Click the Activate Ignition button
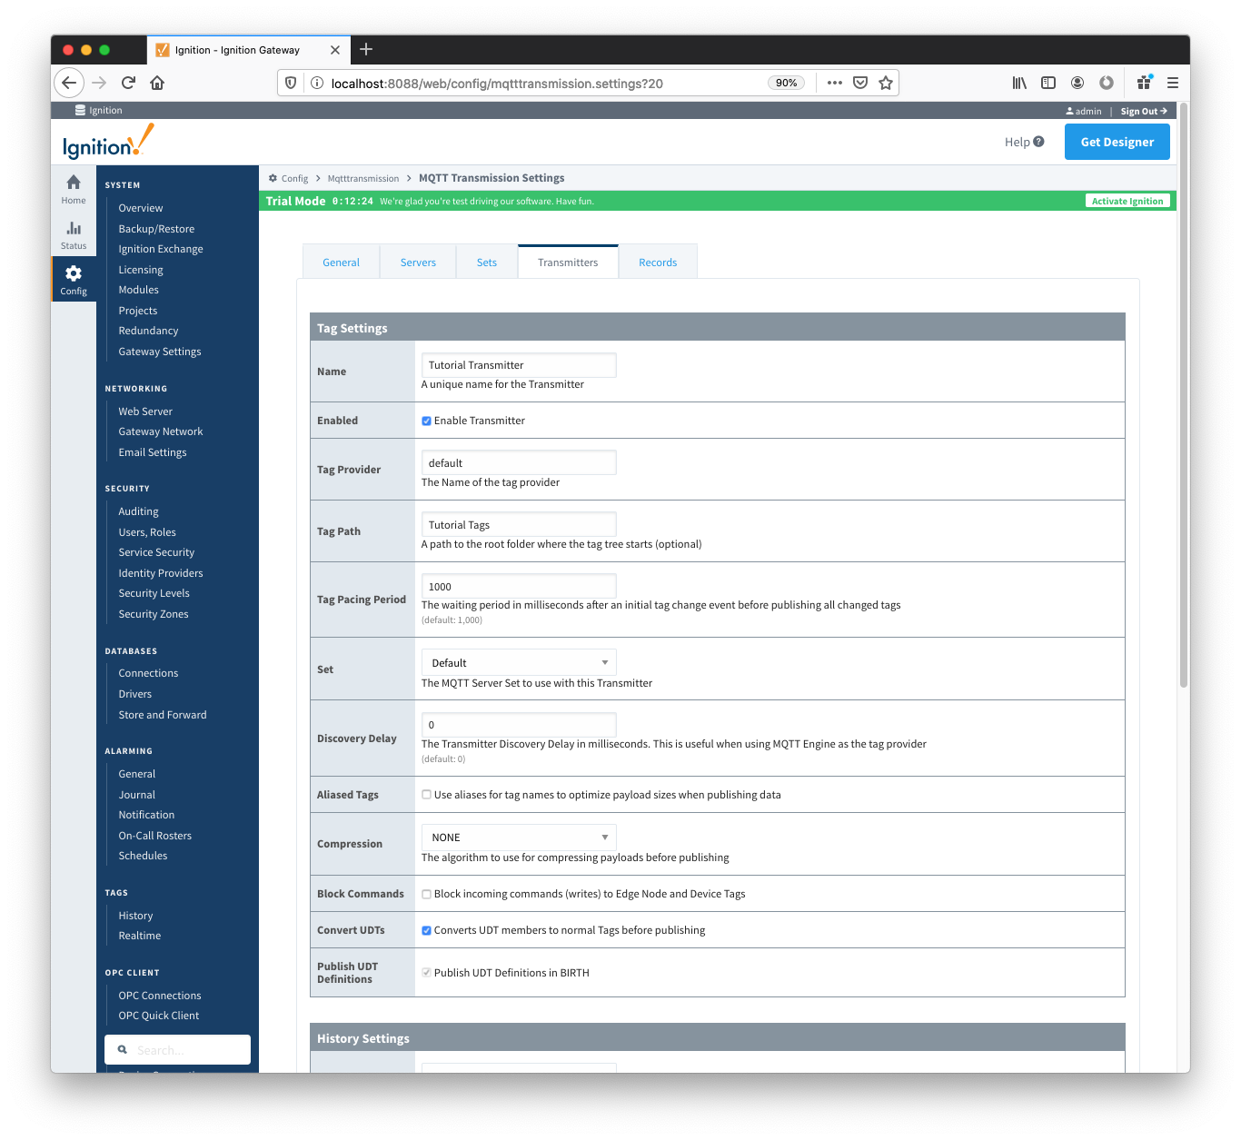1241x1140 pixels. 1127,201
